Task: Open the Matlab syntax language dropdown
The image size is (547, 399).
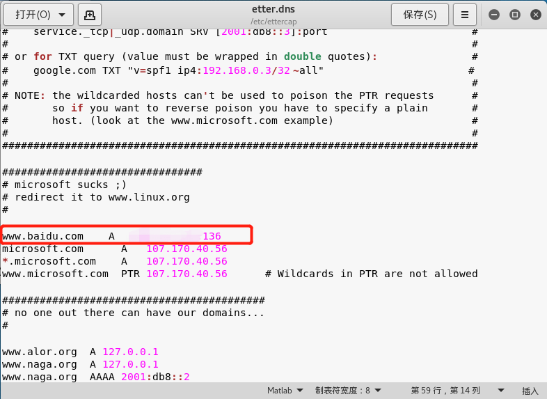Action: click(285, 390)
